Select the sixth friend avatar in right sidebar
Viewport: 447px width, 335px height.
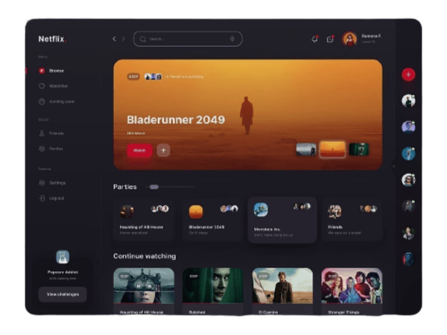click(408, 233)
